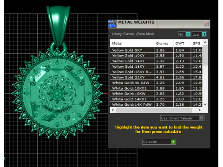
Task: Click the 2.86 grams value
Action: (160, 50)
